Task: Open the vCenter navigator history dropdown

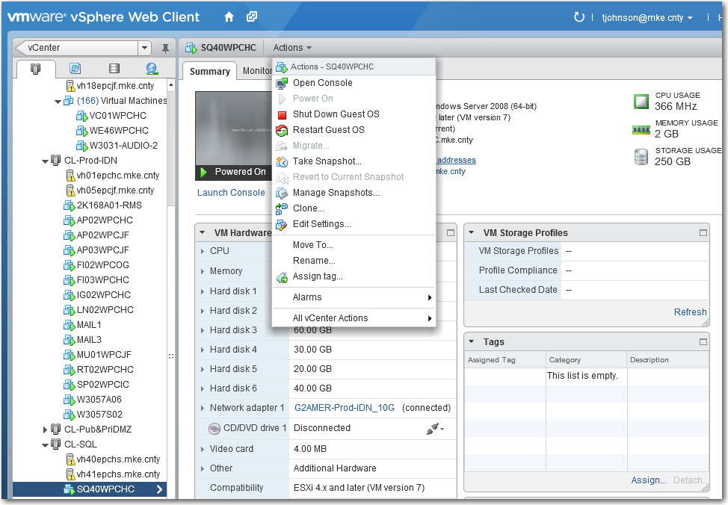Action: tap(144, 48)
